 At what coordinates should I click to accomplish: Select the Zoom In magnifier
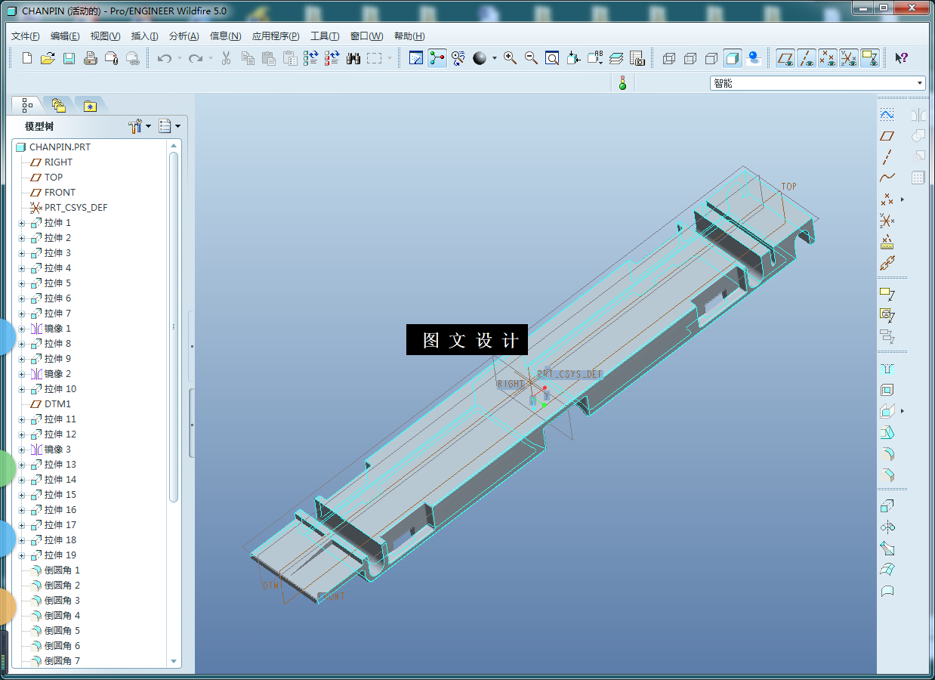510,58
